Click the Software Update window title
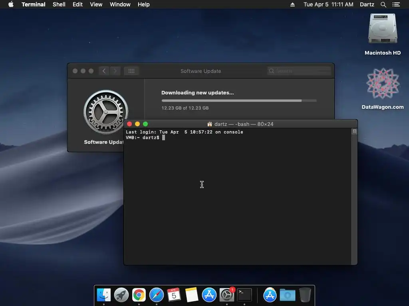The width and height of the screenshot is (409, 306). tap(201, 71)
